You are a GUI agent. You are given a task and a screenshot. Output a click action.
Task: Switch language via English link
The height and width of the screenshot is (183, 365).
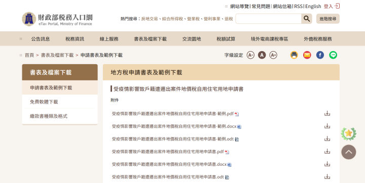(x=313, y=6)
